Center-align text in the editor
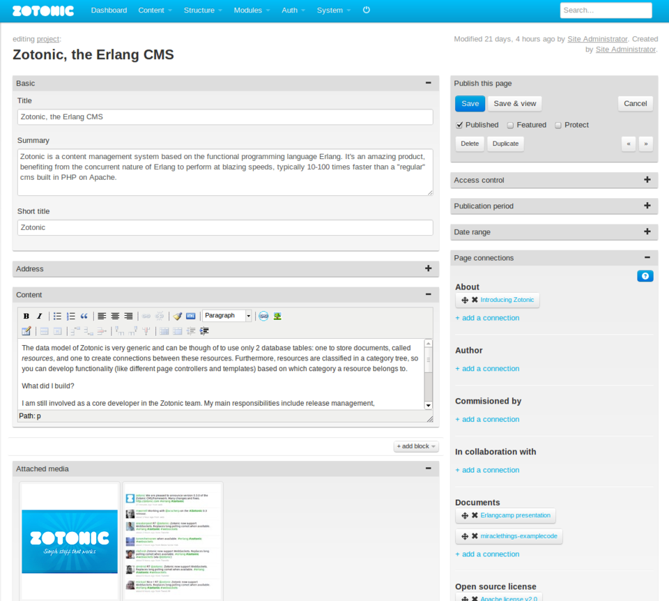Screen dimensions: 669x601 pos(115,317)
